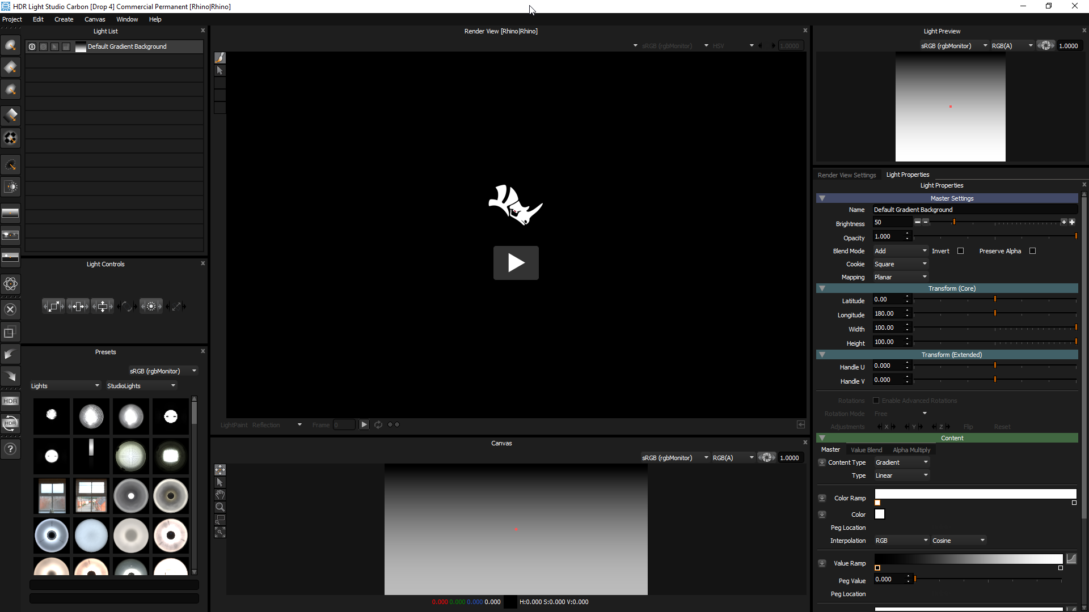Screen dimensions: 1089x612
Task: Open the gradient Type Linear dropdown
Action: [x=902, y=475]
